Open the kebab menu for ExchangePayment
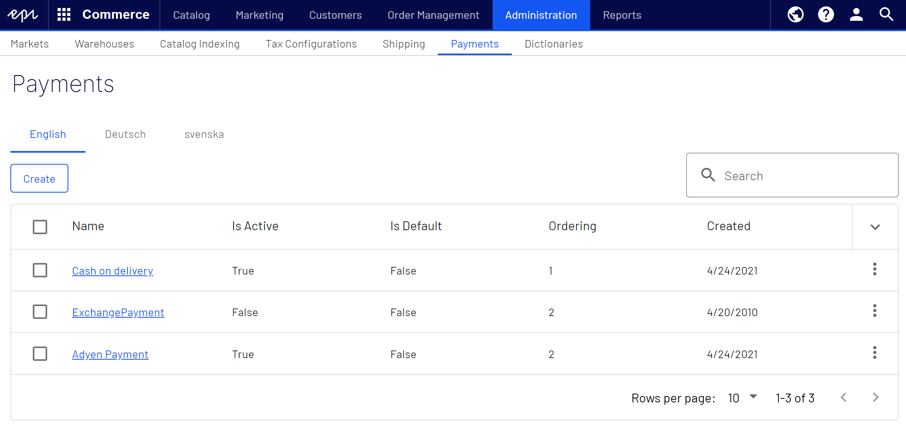Screen dimensions: 906x426 tap(875, 311)
